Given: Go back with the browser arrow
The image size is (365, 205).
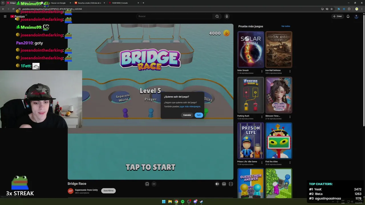Looking at the screenshot, I should [x=3, y=9].
